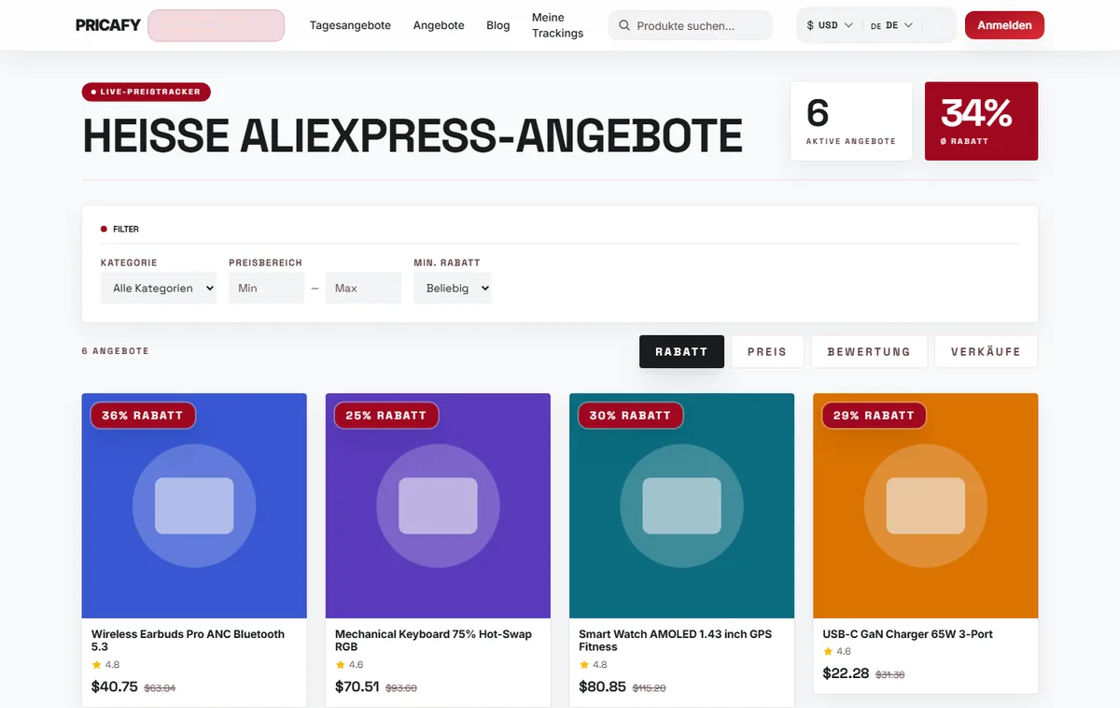Viewport: 1120px width, 708px height.
Task: Sort offers by Rabatt
Action: (x=681, y=352)
